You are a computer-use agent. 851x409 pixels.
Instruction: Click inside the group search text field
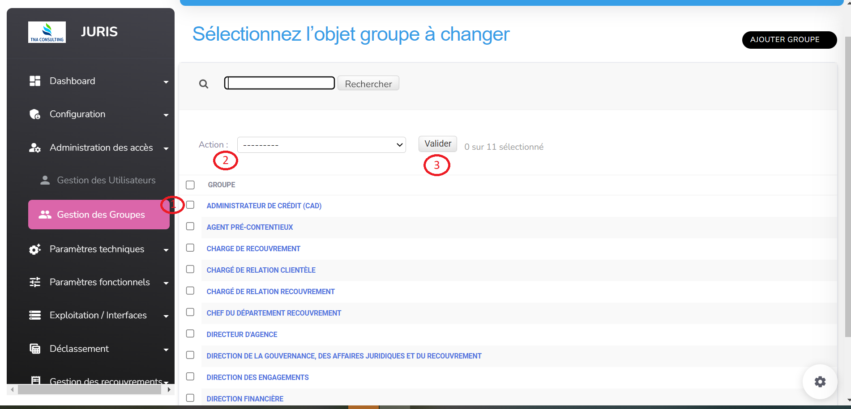click(280, 83)
